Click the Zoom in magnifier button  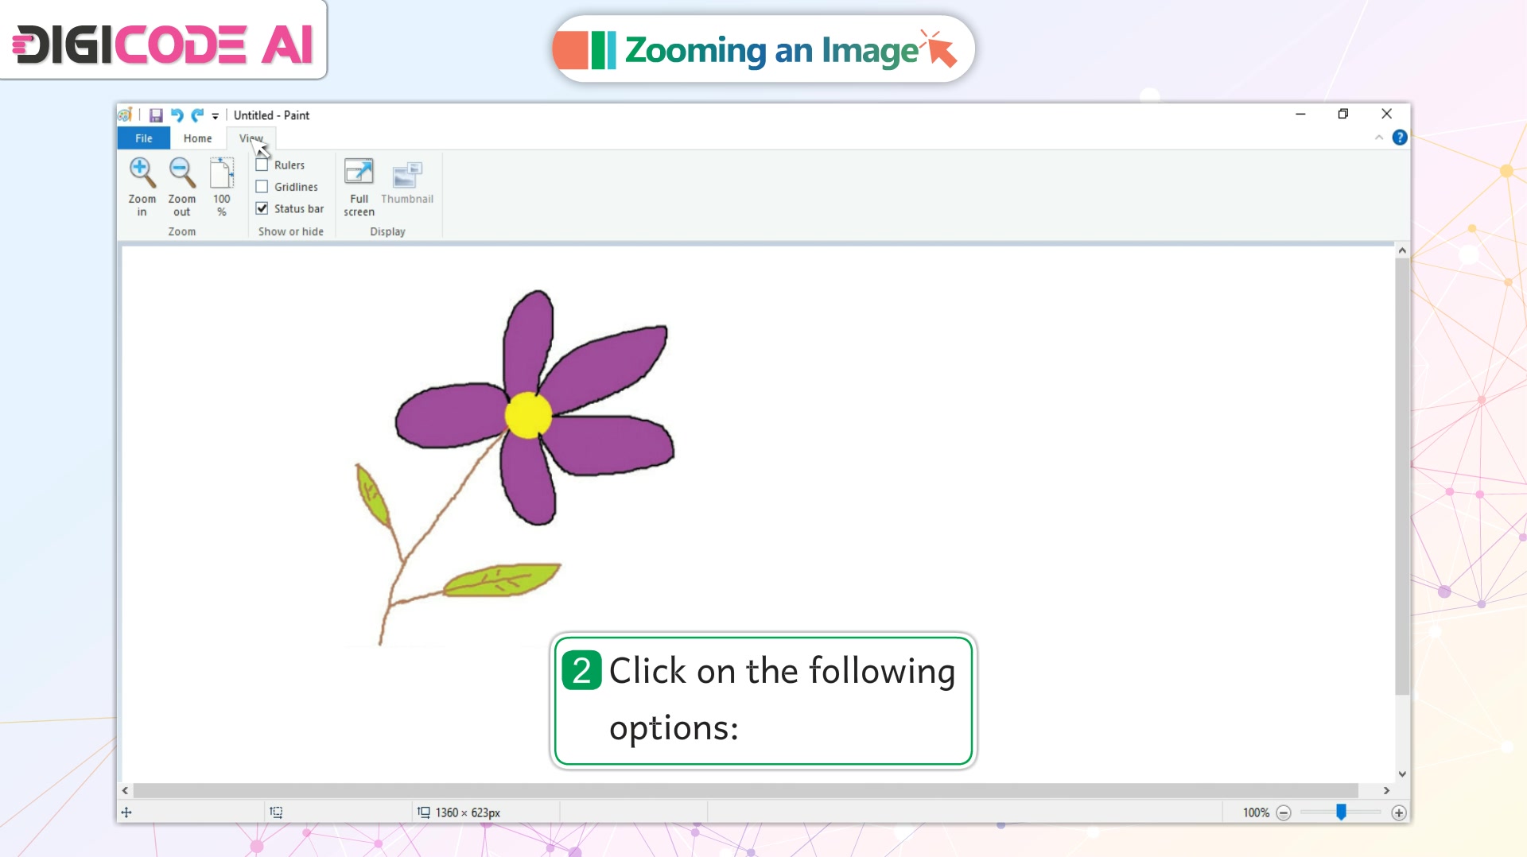click(142, 186)
